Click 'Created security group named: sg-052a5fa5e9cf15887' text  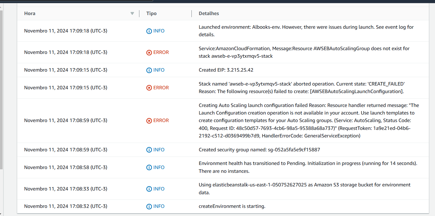click(x=259, y=150)
